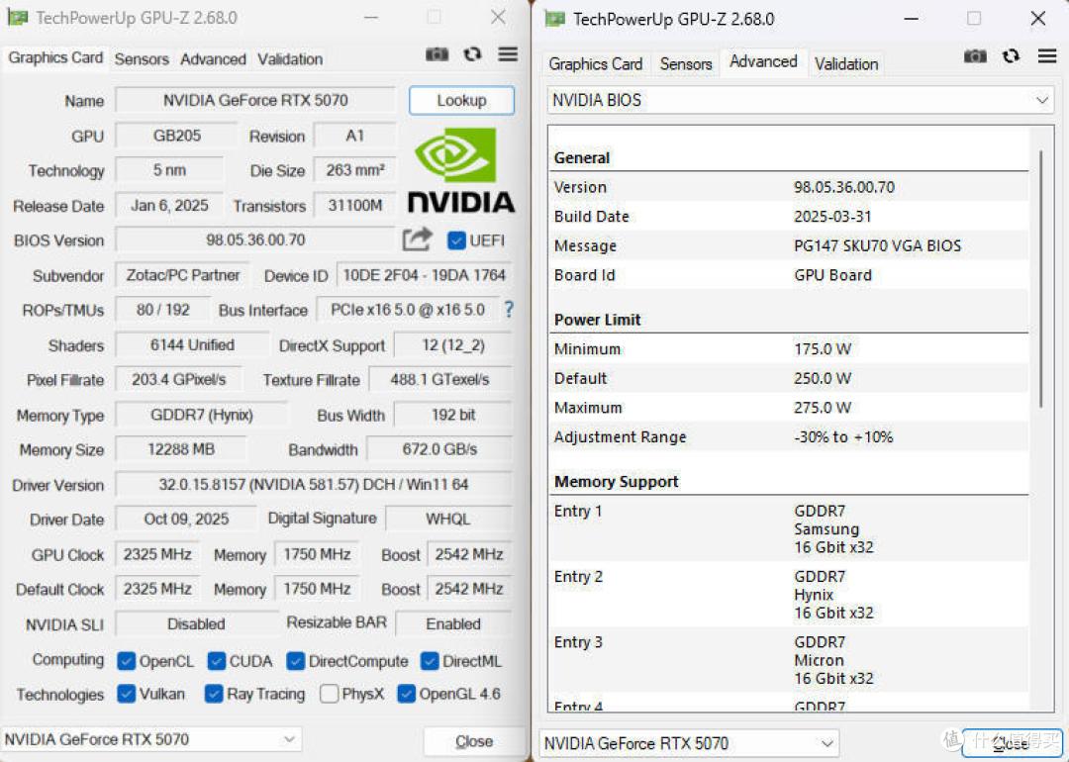Toggle the PhysX checkbox

tap(329, 694)
